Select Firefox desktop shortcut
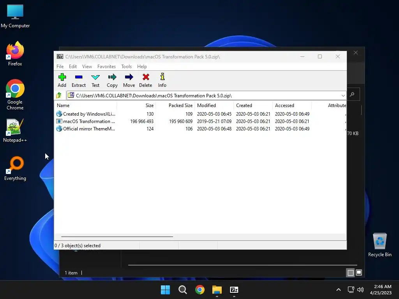The image size is (399, 299). coord(15,54)
